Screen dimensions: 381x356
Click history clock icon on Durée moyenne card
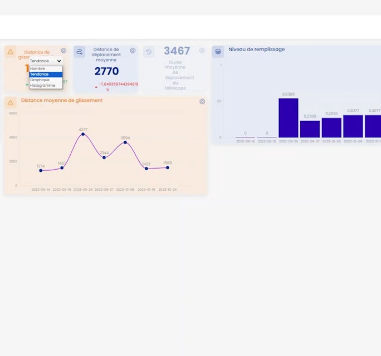click(149, 52)
